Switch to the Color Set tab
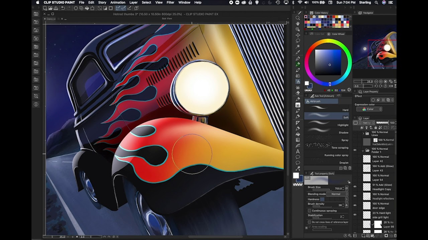 pyautogui.click(x=317, y=34)
